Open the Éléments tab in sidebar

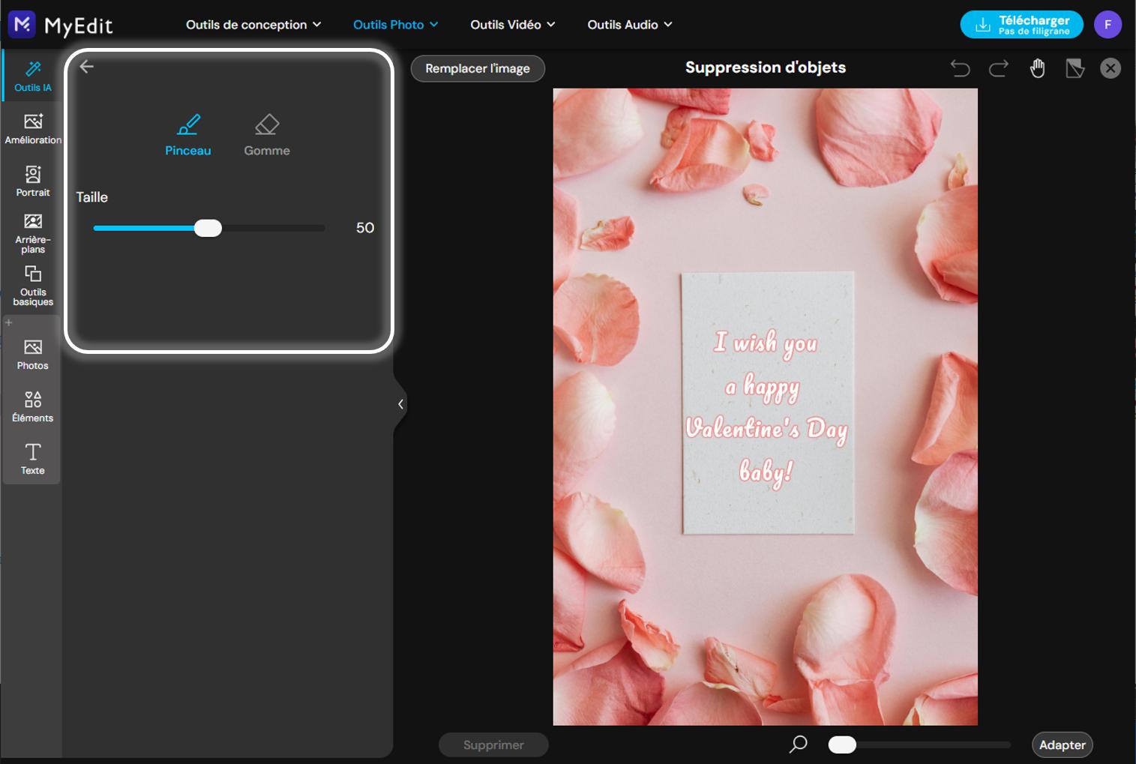[32, 406]
